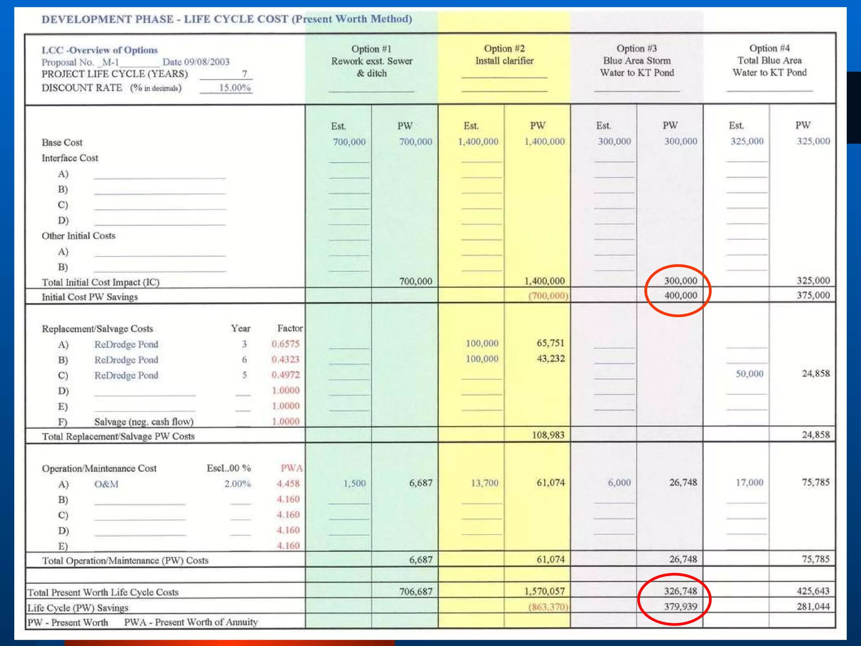Select the 'Option #1 Rework exst. Sewer & ditch' header
Image resolution: width=861 pixels, height=646 pixels.
[x=372, y=61]
